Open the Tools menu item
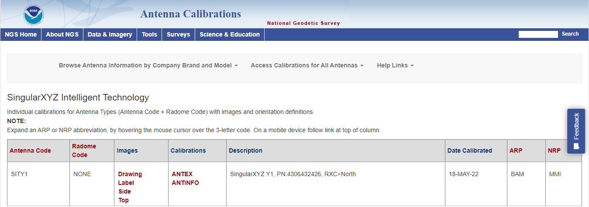The image size is (589, 207). 149,34
